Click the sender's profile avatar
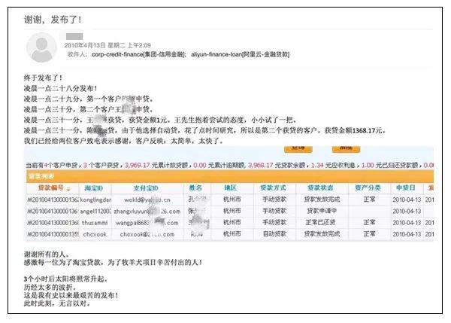The image size is (451, 323). (x=41, y=47)
